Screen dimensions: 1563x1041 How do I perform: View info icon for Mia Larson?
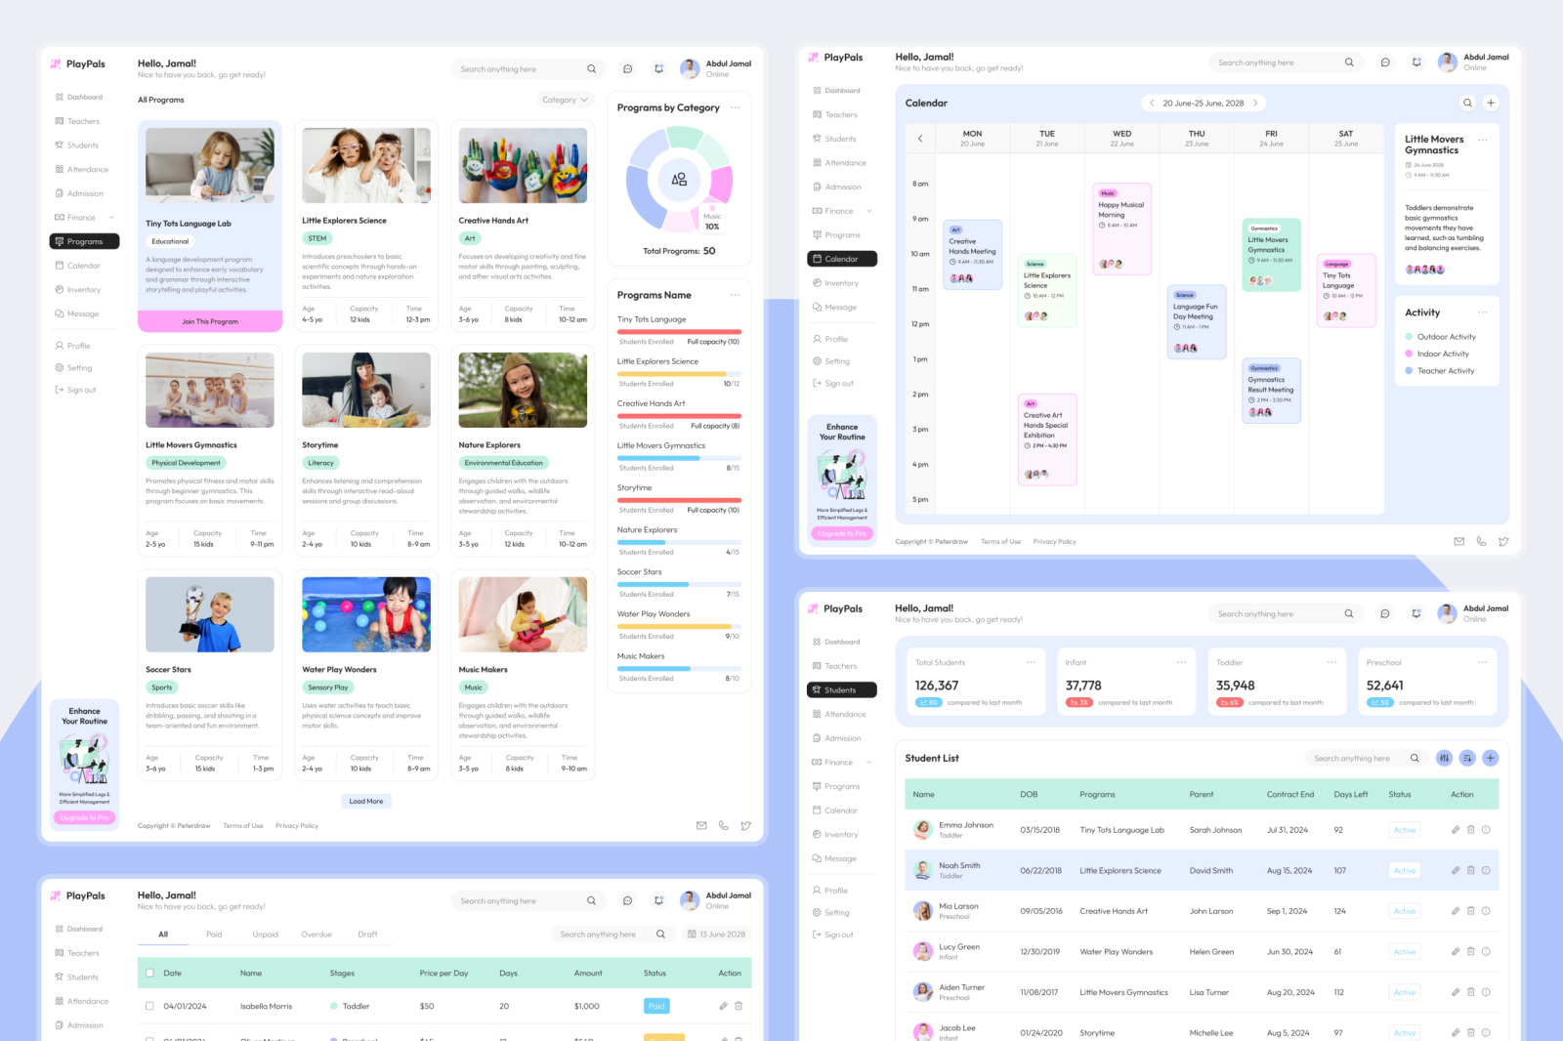tap(1486, 911)
